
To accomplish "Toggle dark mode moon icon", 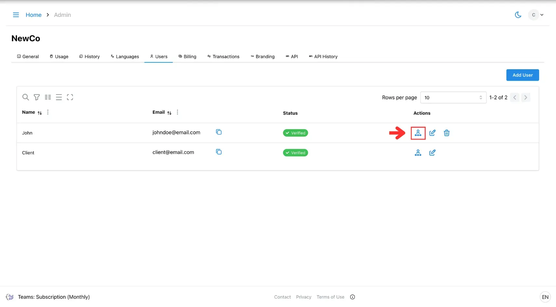I will click(518, 15).
